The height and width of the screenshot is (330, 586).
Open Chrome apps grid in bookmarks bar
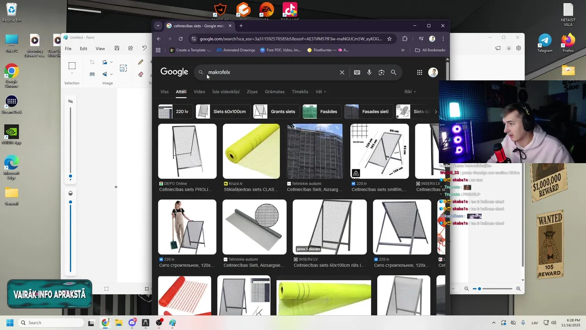(x=158, y=50)
